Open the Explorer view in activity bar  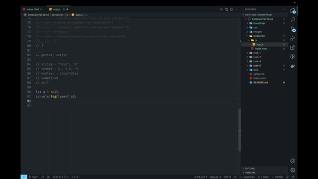tap(293, 10)
